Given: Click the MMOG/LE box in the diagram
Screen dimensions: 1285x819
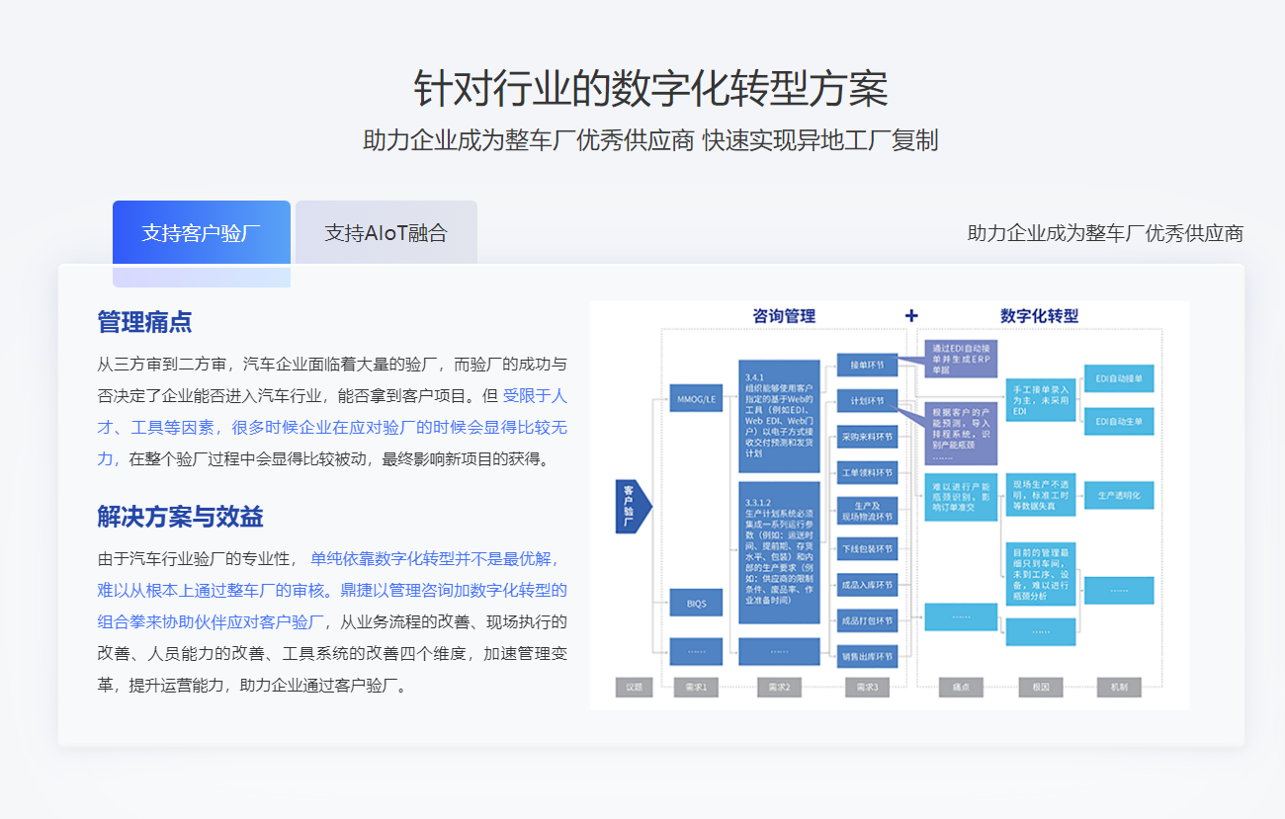Looking at the screenshot, I should click(696, 400).
